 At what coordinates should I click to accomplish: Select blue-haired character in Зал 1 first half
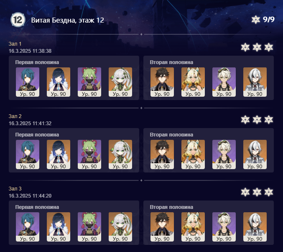[28, 82]
